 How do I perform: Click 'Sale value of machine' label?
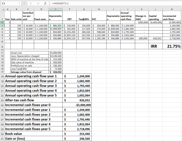(30, 62)
